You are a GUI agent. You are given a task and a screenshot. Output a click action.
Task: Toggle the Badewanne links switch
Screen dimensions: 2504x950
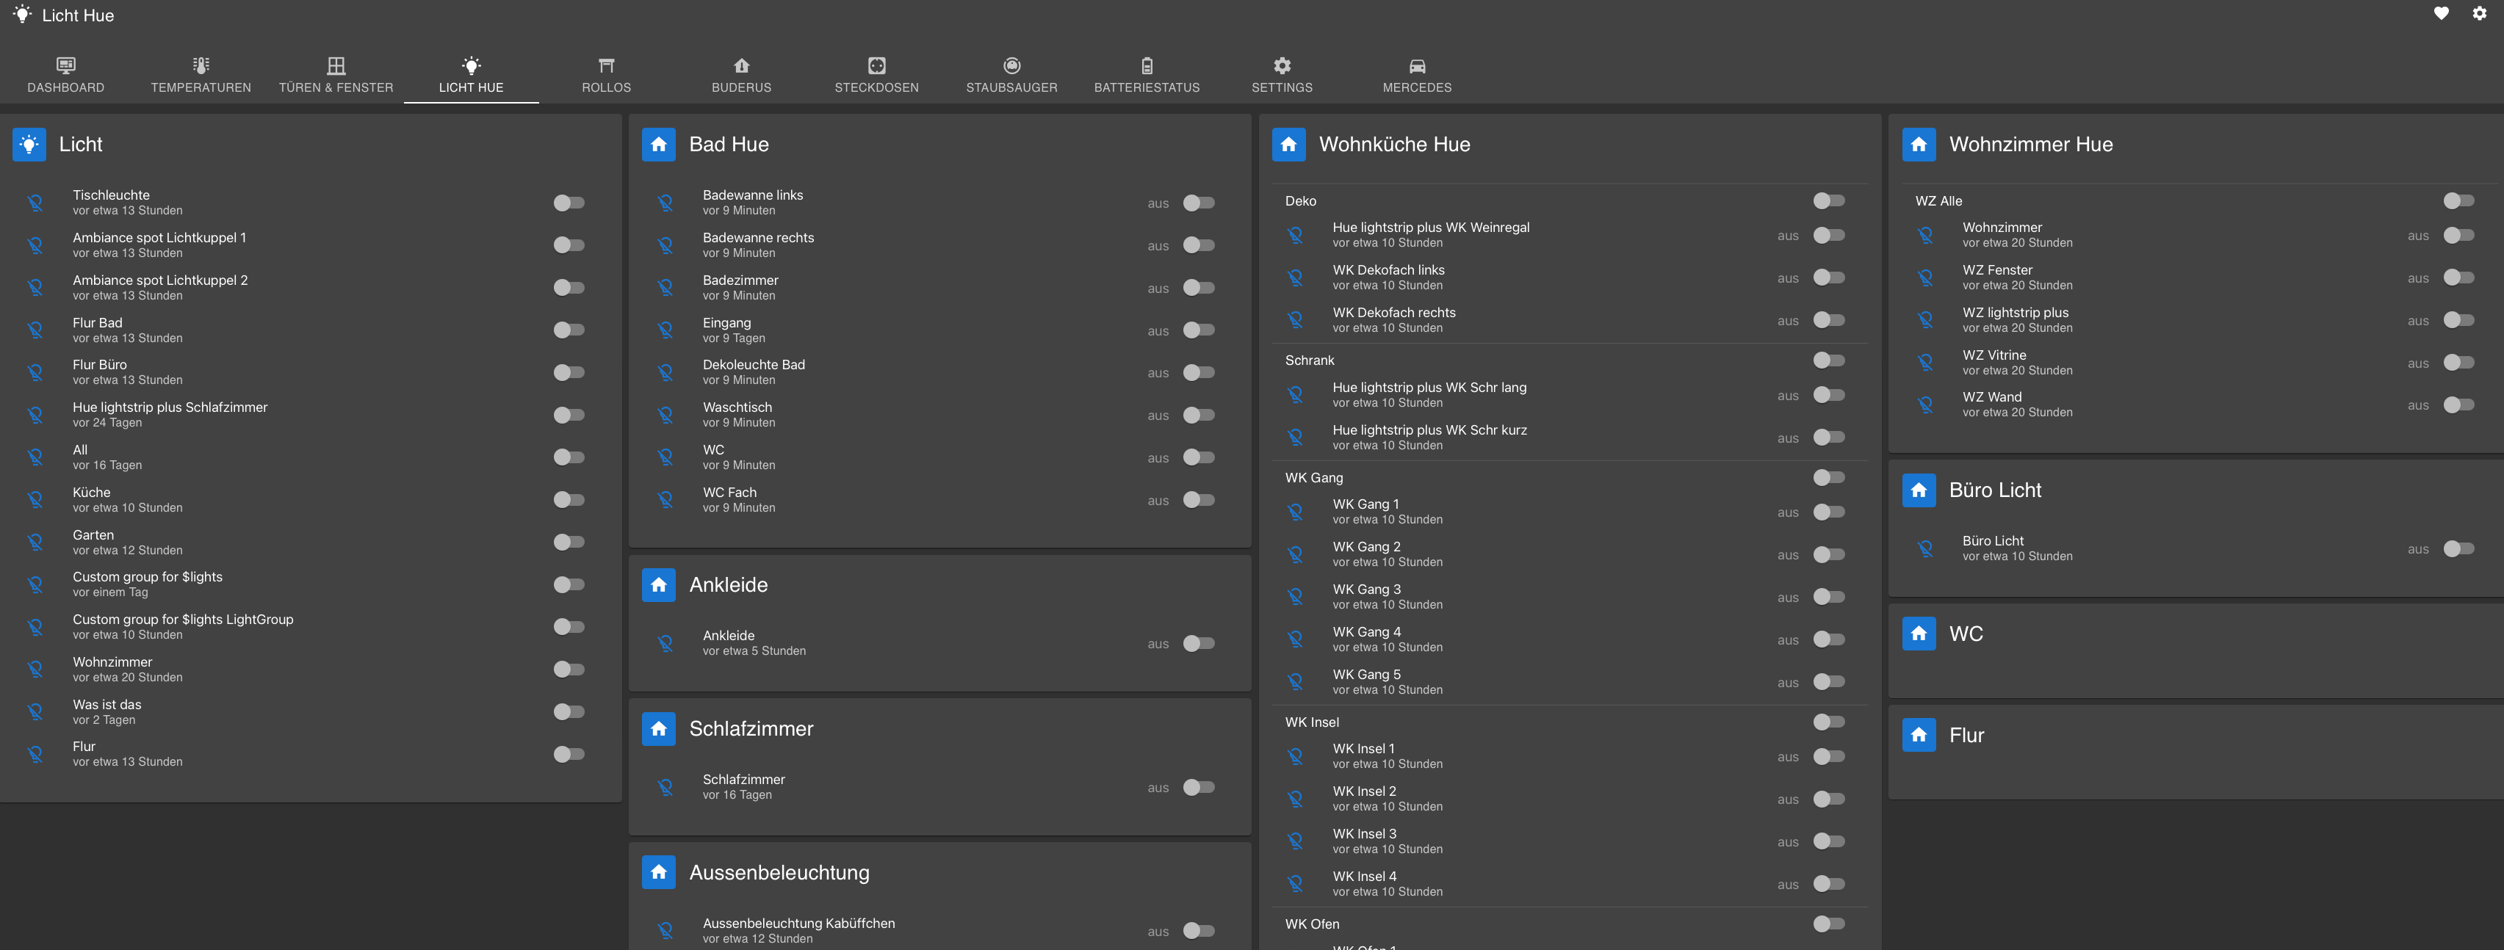coord(1199,203)
